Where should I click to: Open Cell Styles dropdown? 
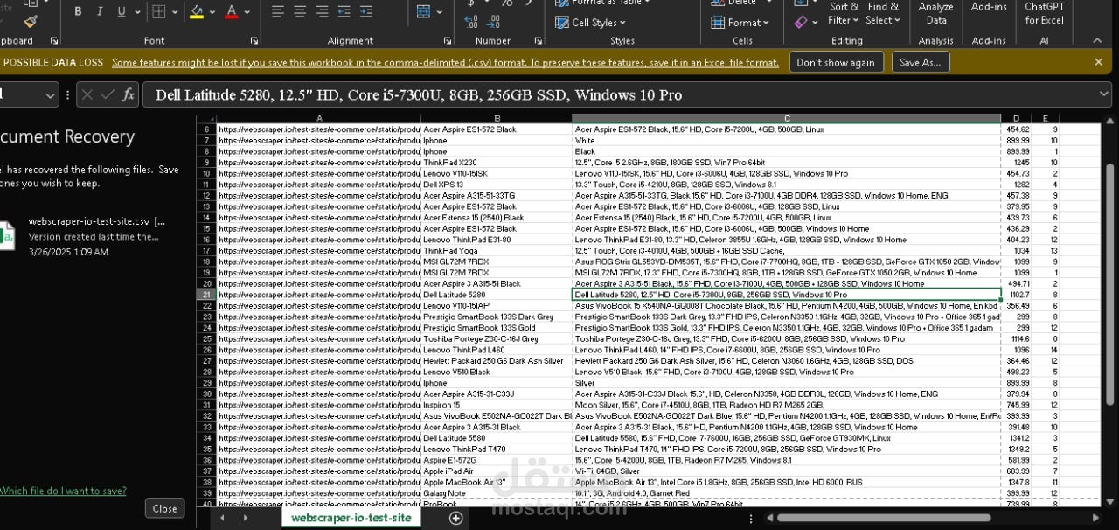click(x=591, y=23)
